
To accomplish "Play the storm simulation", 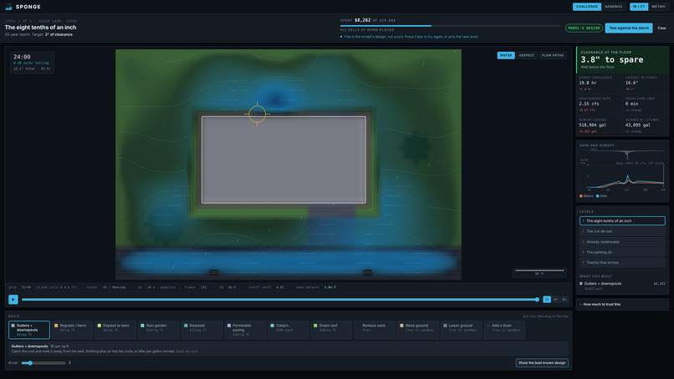I will click(x=13, y=299).
